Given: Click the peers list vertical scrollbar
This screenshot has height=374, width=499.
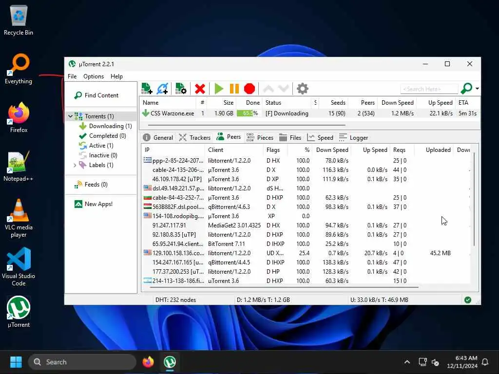Looking at the screenshot, I should (474, 199).
